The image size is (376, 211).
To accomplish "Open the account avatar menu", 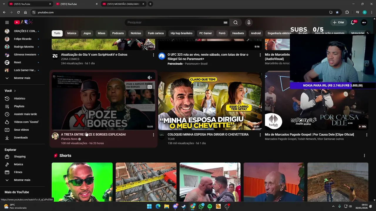I will [364, 22].
